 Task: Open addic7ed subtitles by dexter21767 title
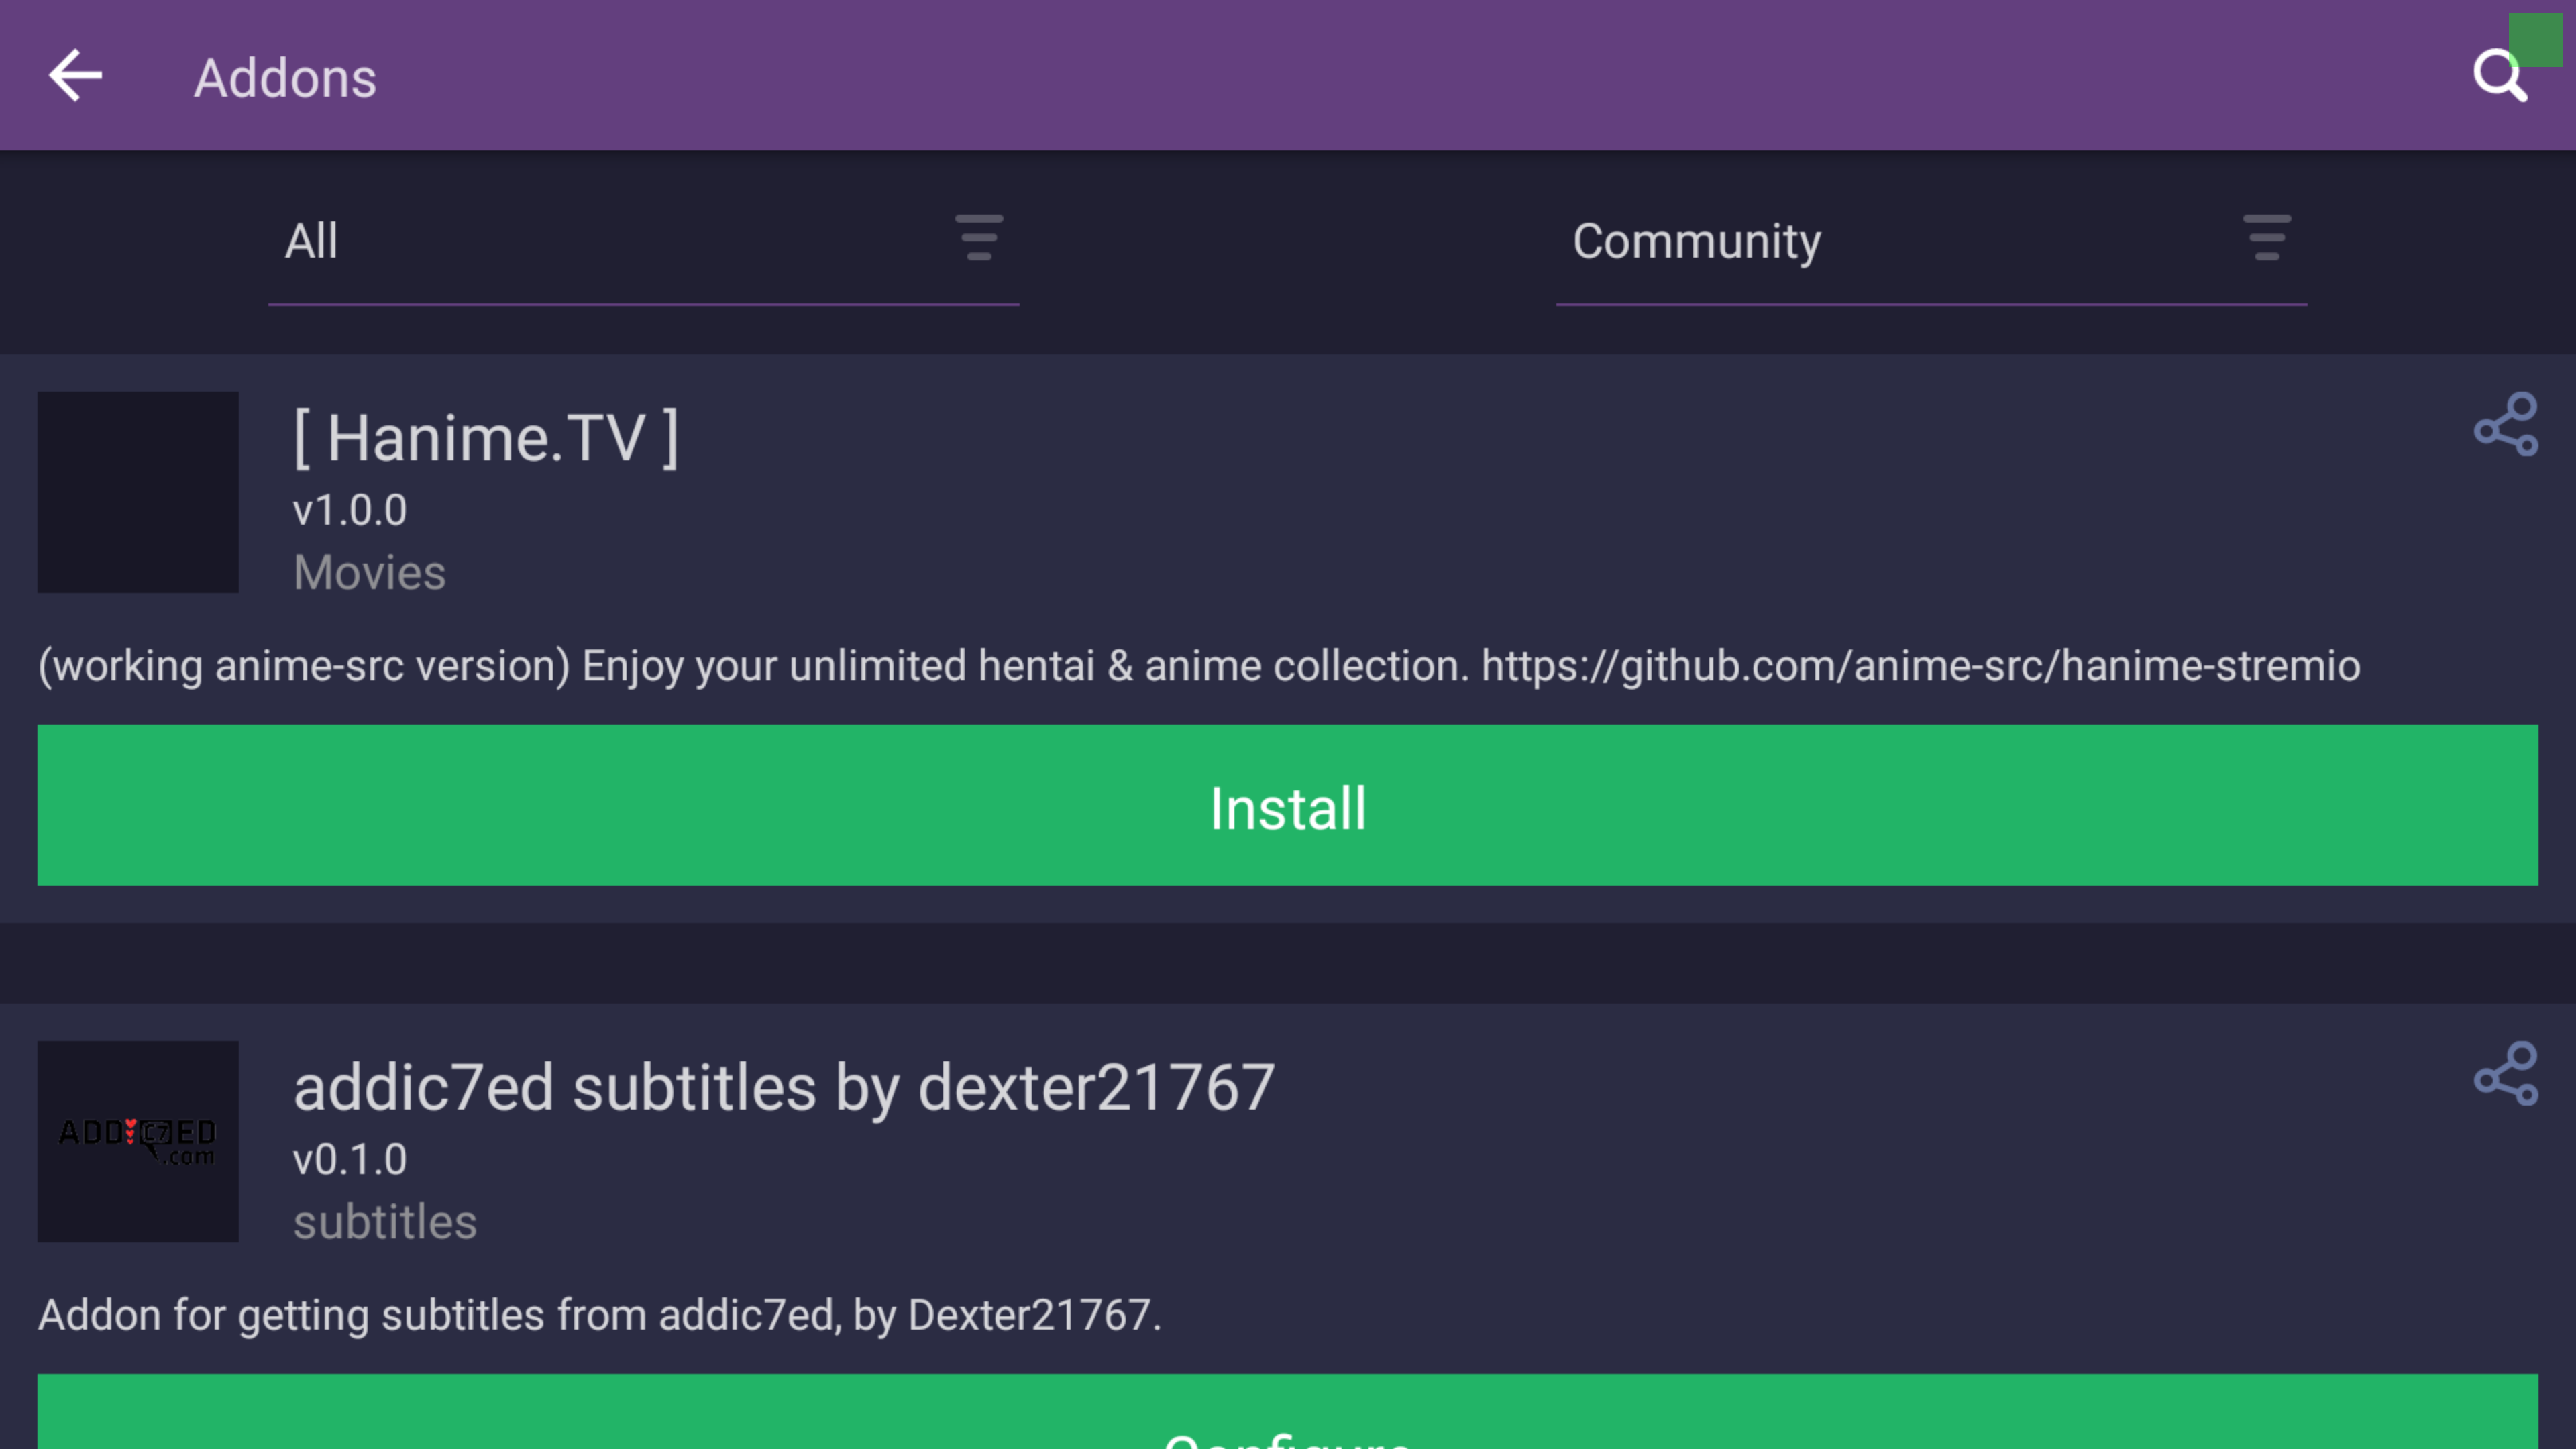(x=783, y=1087)
